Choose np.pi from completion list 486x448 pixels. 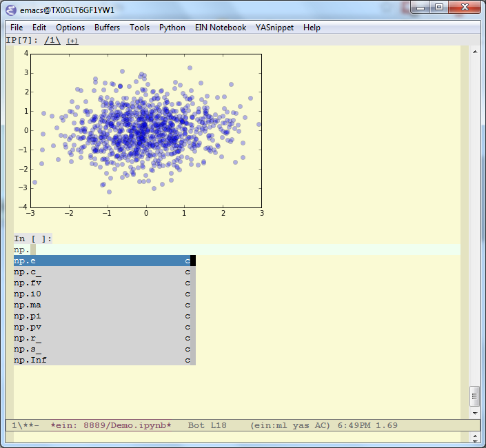coord(28,316)
